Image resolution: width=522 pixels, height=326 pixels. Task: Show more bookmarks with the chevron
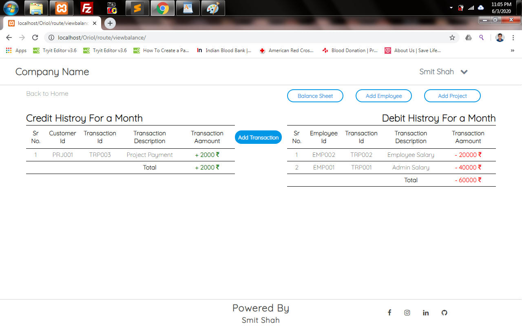[x=513, y=51]
